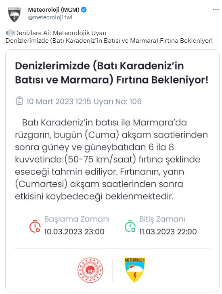Click the clipboard icon beside the date

pyautogui.click(x=19, y=101)
